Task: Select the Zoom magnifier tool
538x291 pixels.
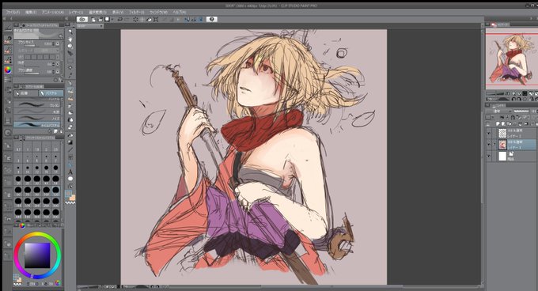Action: coord(70,32)
